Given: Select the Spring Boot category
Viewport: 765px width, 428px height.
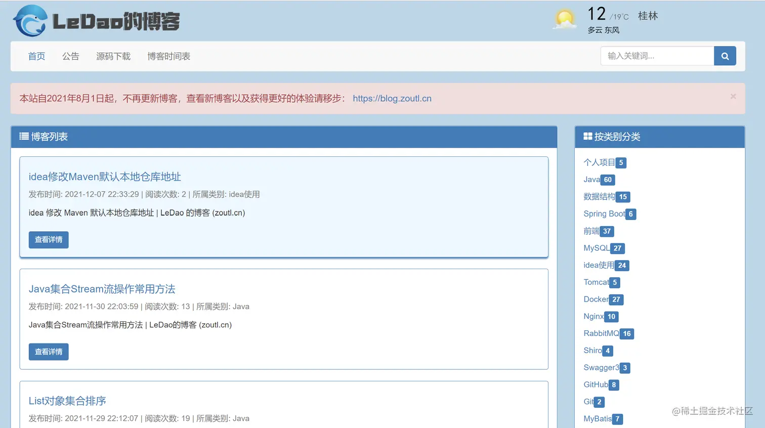Looking at the screenshot, I should point(604,214).
